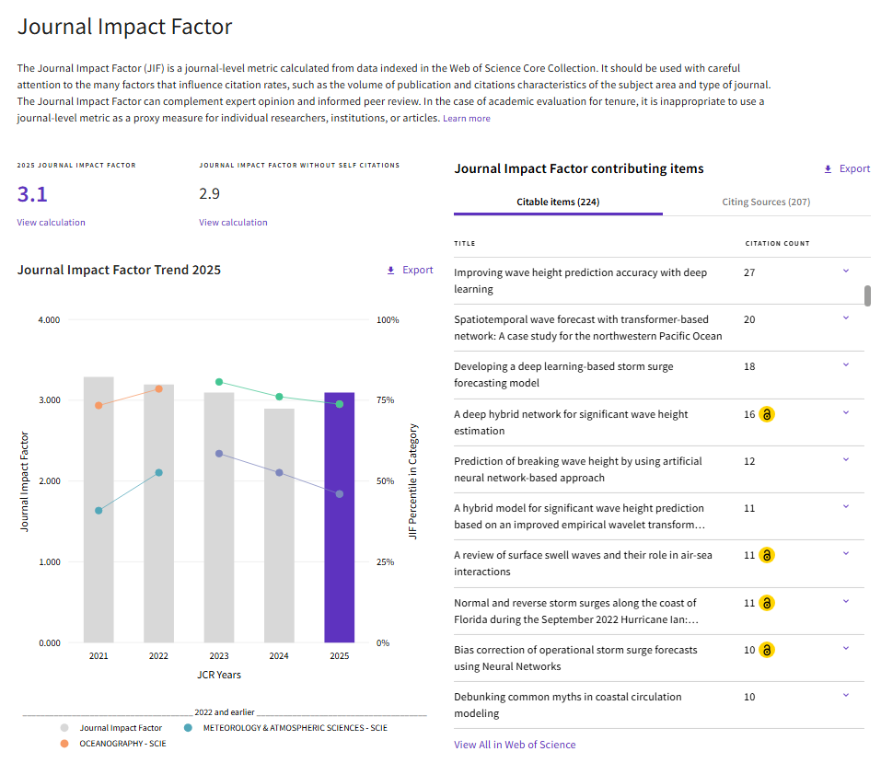Screen dimensions: 881x763
Task: Toggle Journal Impact Factor legend marker
Action: pos(64,728)
